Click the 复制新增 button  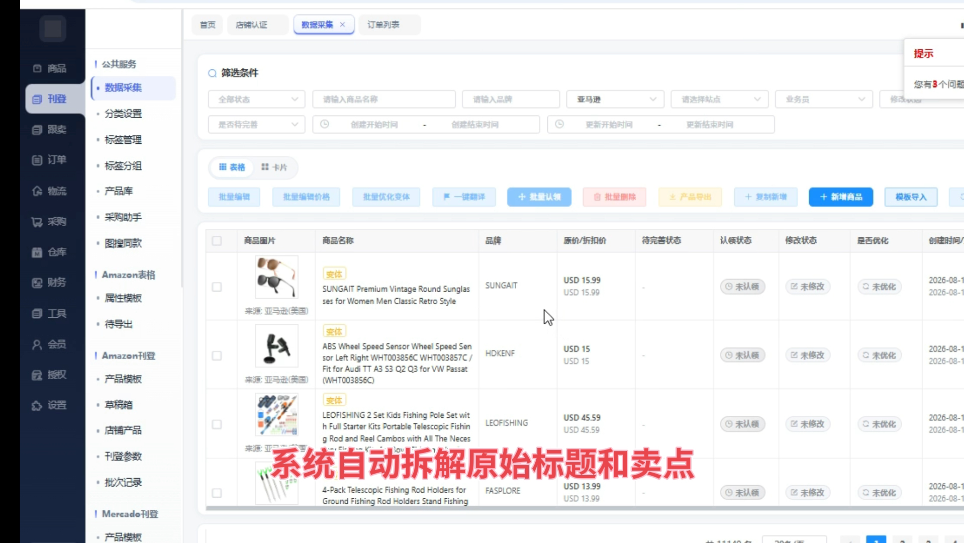765,197
